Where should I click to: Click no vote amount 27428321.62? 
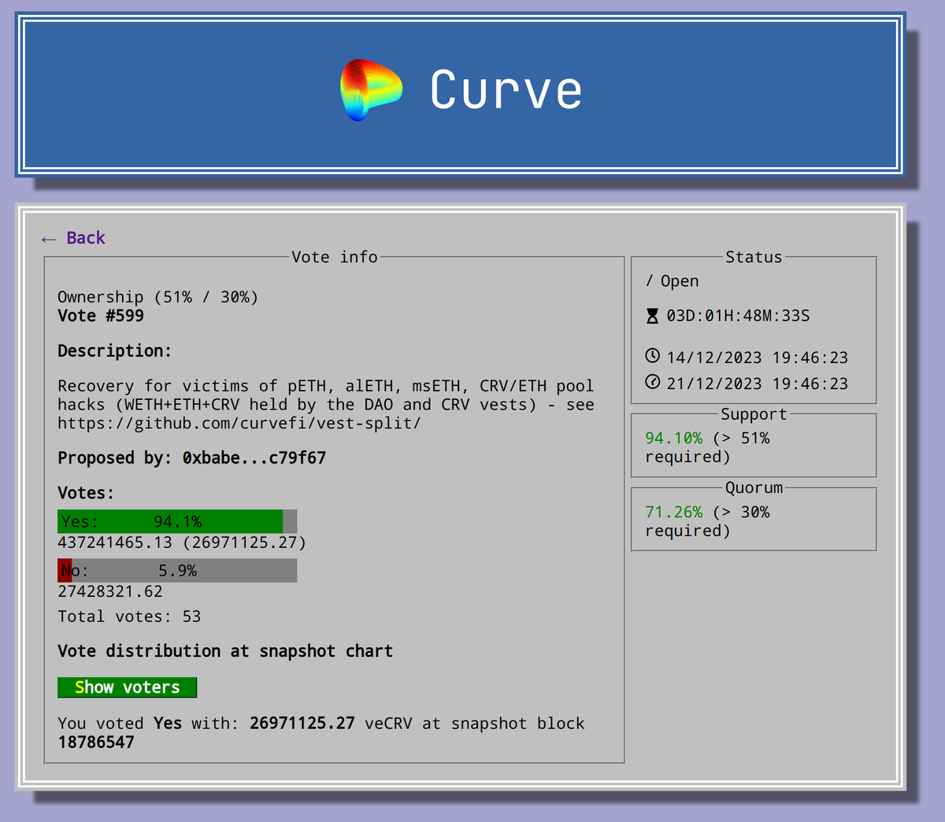109,591
